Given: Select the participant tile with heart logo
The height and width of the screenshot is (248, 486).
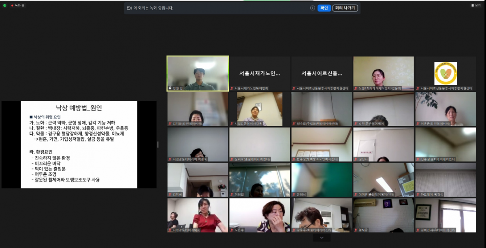Looking at the screenshot, I should (445, 74).
